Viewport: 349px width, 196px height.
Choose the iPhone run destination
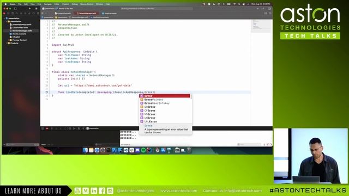coord(65,9)
